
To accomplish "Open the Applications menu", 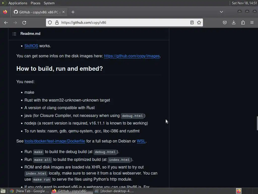I will 18,3.
